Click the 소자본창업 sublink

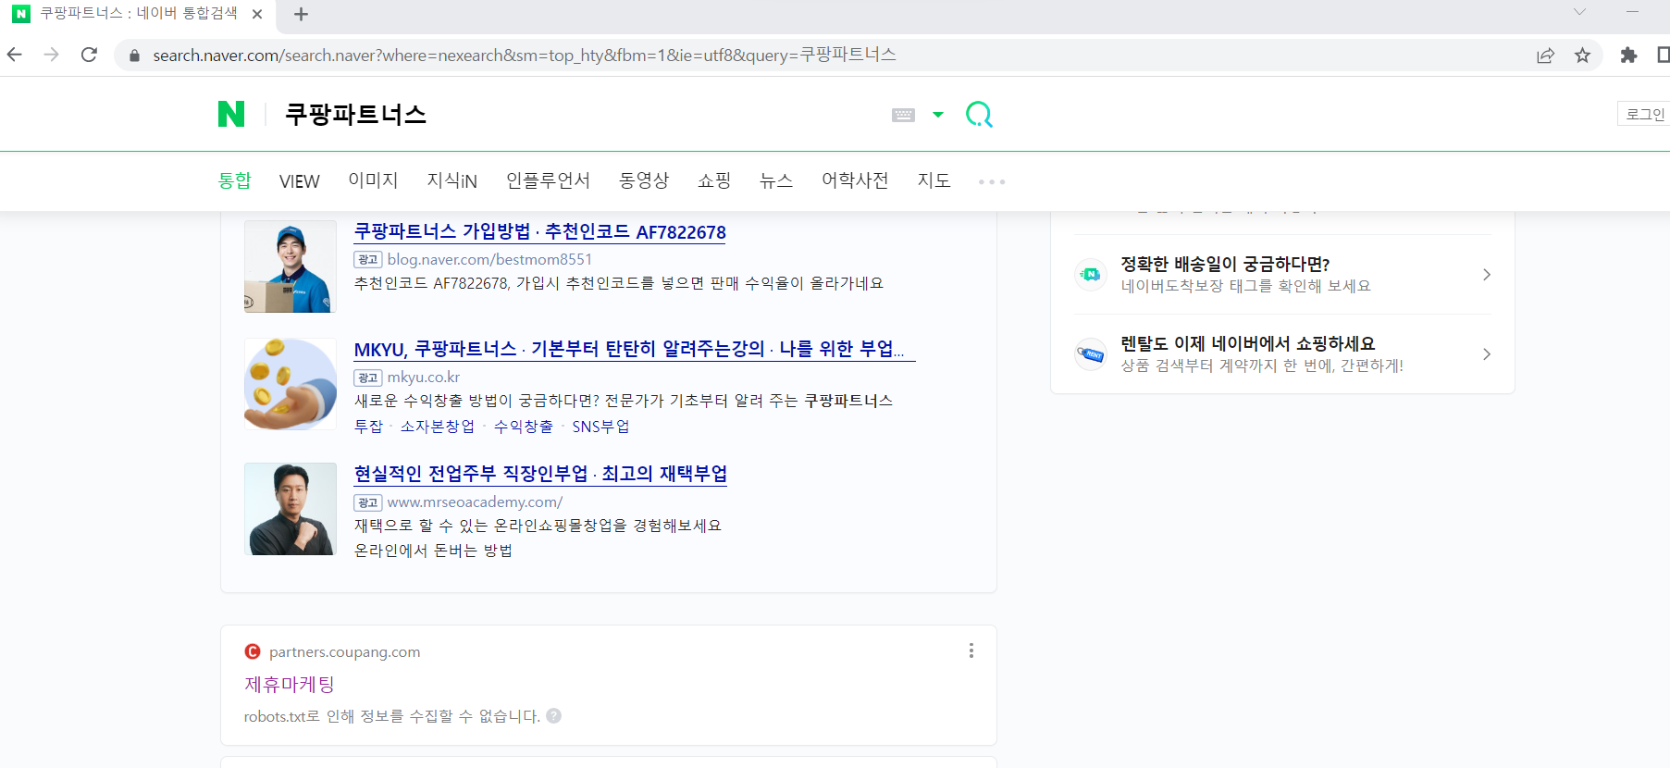point(437,427)
